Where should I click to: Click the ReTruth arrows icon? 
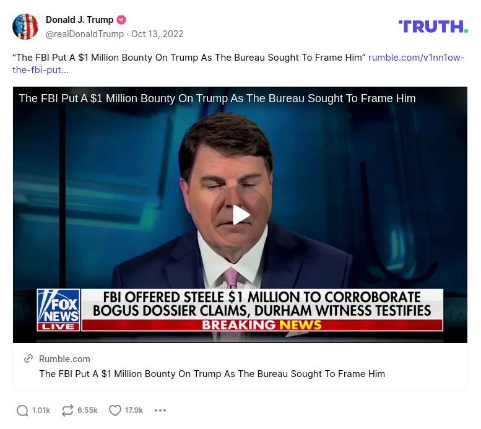tap(67, 410)
